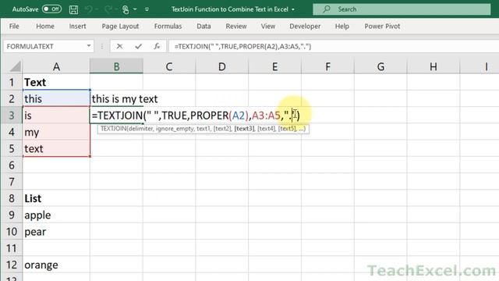Image resolution: width=499 pixels, height=281 pixels.
Task: Open Insert Function fx icon
Action: tap(157, 47)
